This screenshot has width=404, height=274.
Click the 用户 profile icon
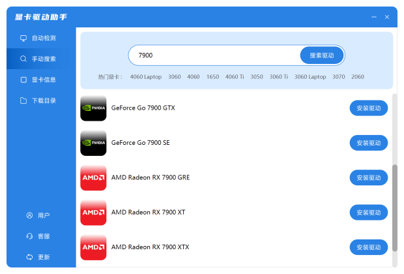[x=29, y=215]
